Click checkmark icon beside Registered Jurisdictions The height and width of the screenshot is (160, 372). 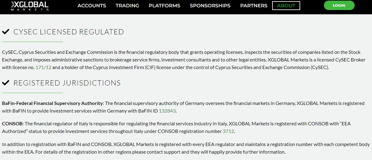coord(5,83)
